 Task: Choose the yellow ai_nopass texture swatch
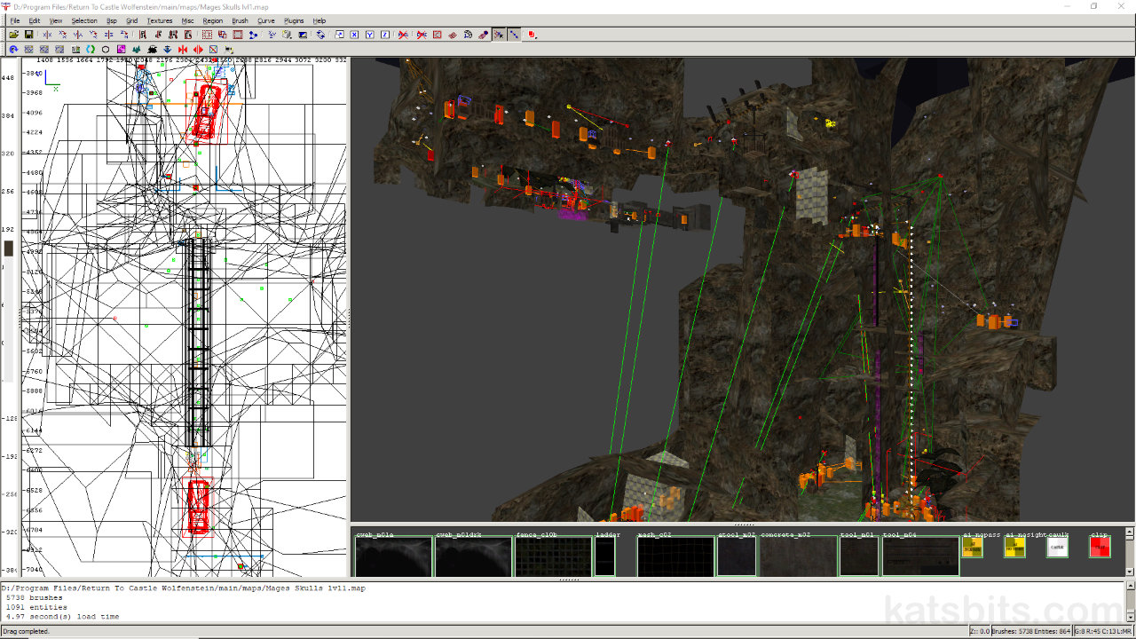pos(972,548)
